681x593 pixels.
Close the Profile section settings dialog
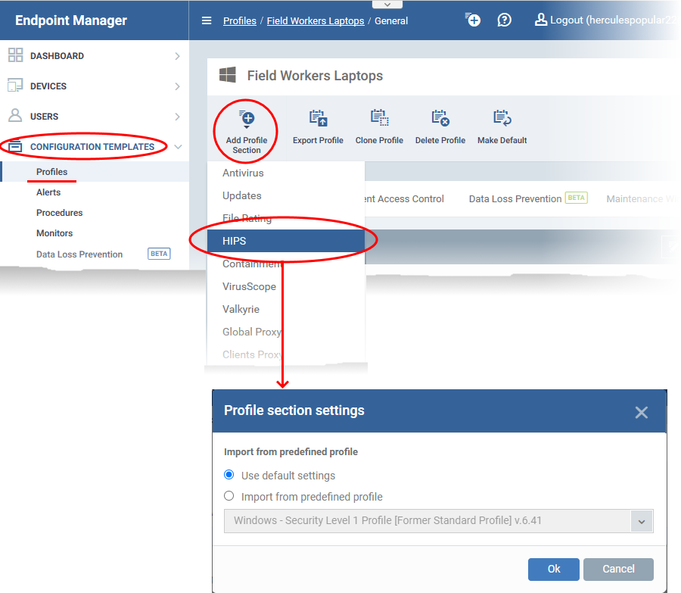pyautogui.click(x=642, y=412)
